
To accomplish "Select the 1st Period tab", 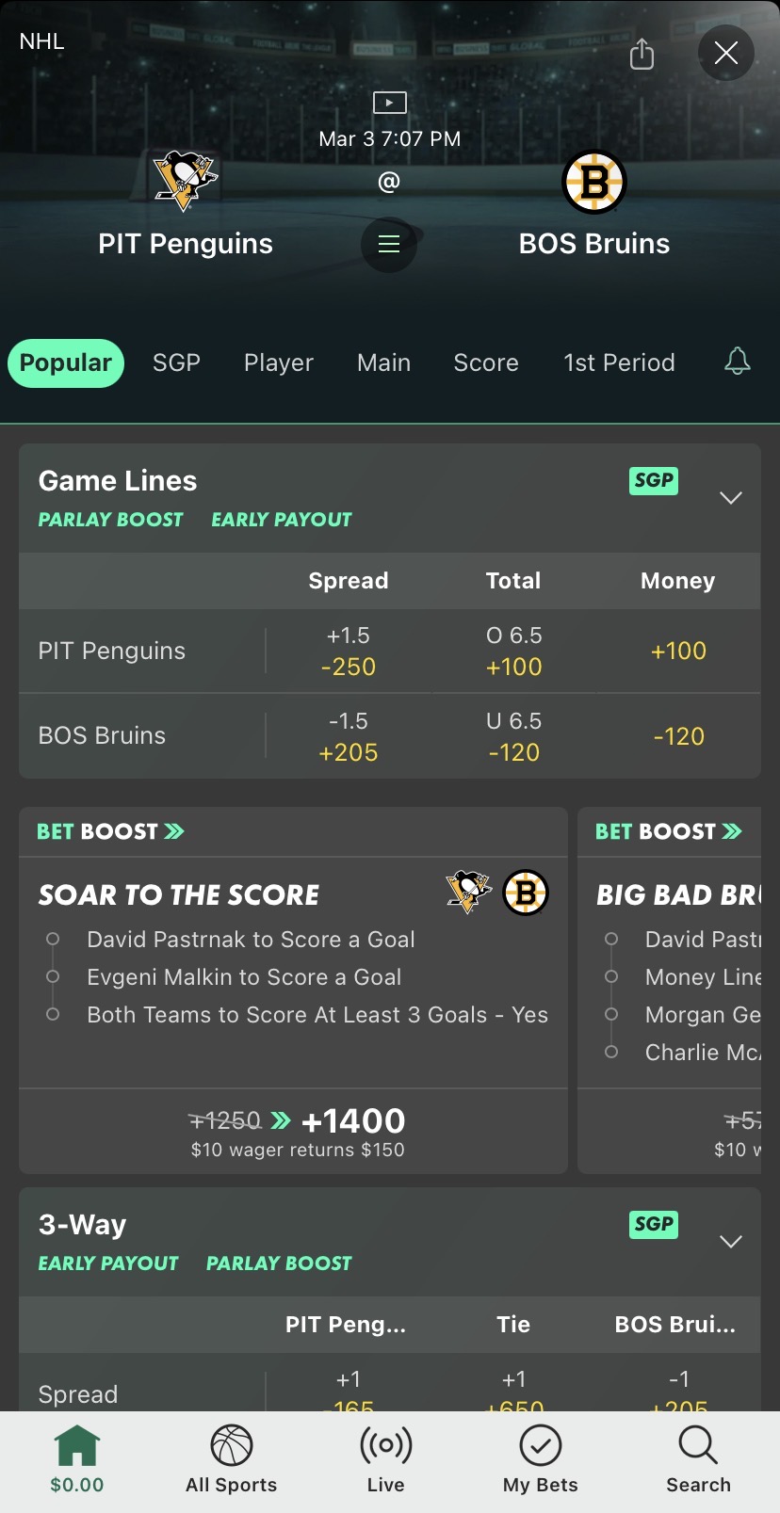I will [619, 362].
